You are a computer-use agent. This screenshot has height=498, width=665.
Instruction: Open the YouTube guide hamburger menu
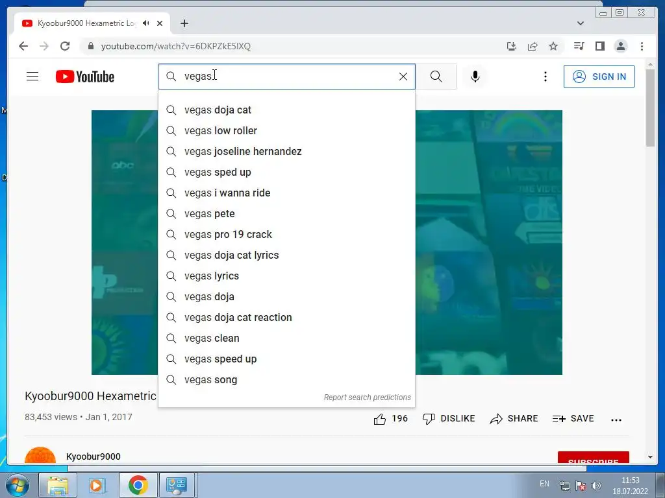click(32, 77)
